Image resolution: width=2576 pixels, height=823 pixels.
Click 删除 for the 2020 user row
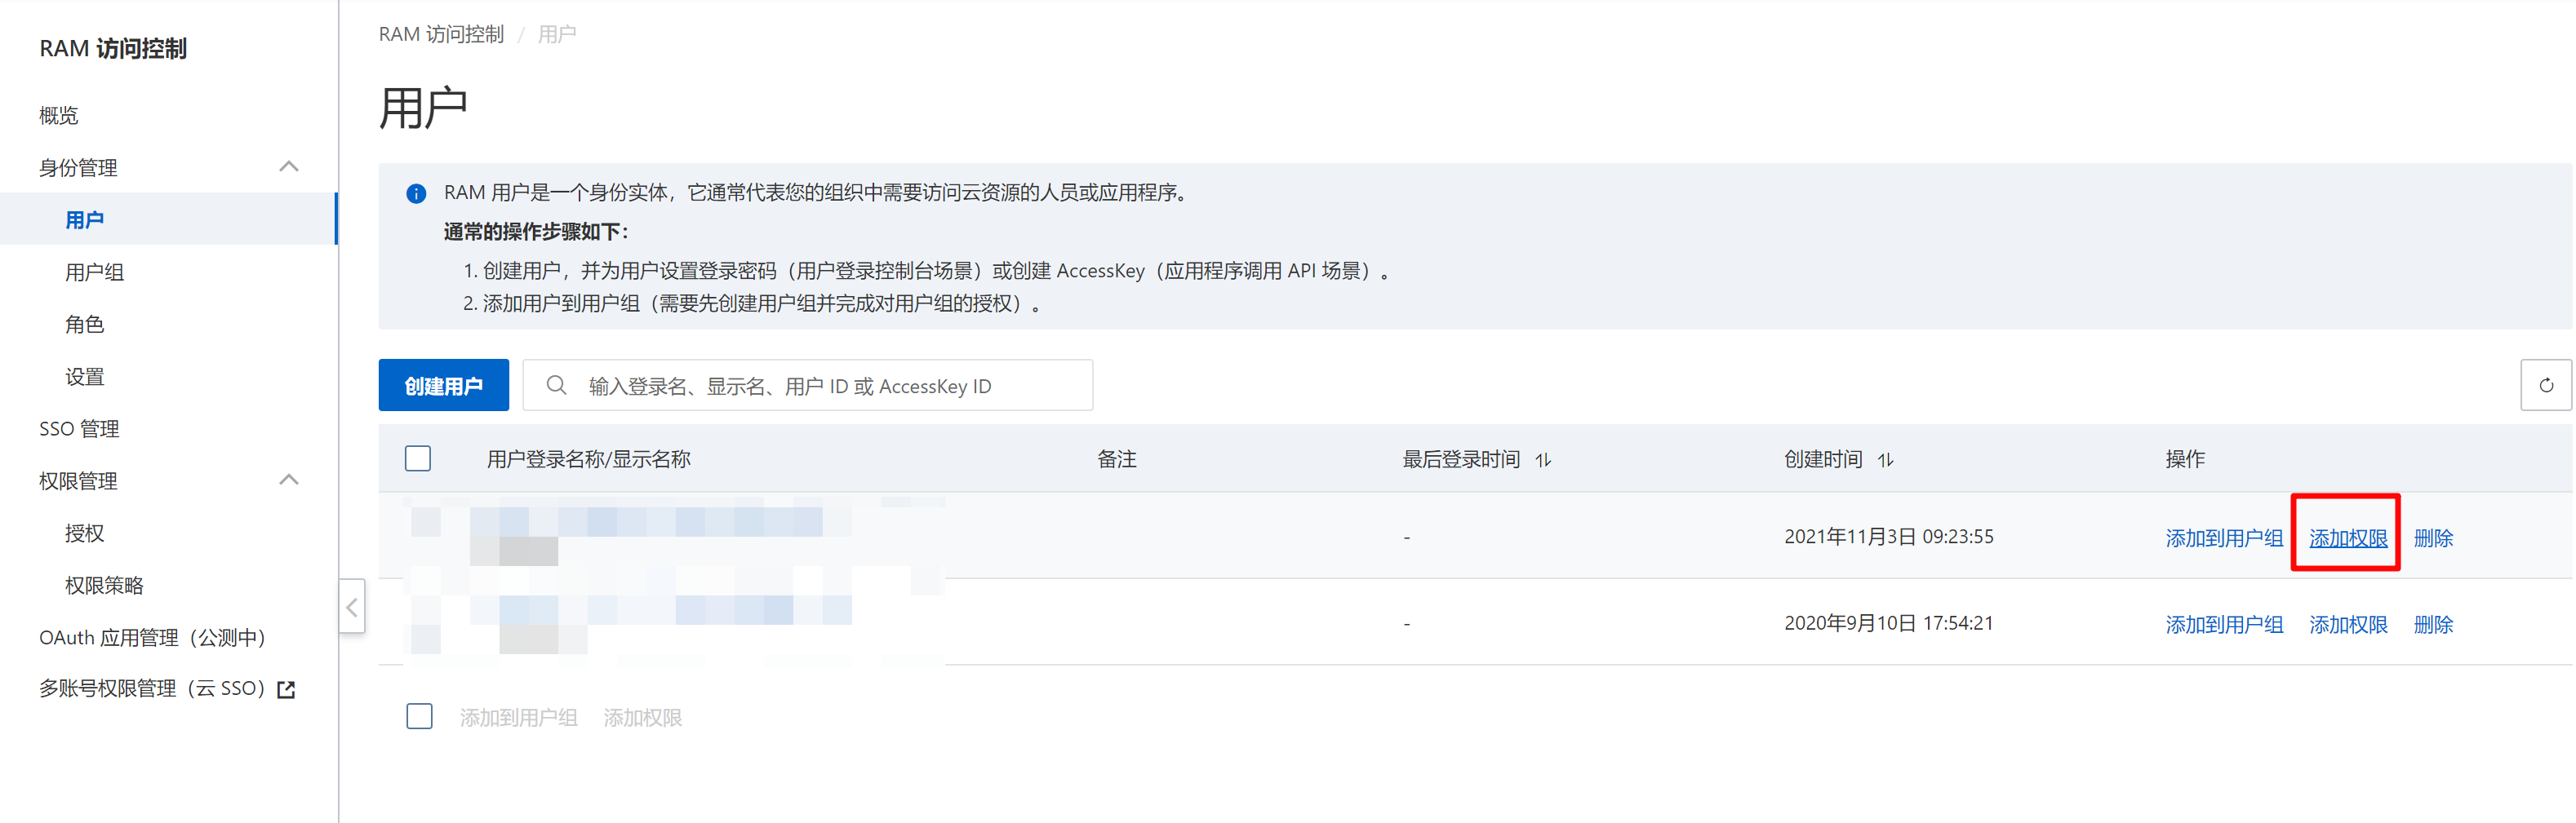coord(2432,624)
